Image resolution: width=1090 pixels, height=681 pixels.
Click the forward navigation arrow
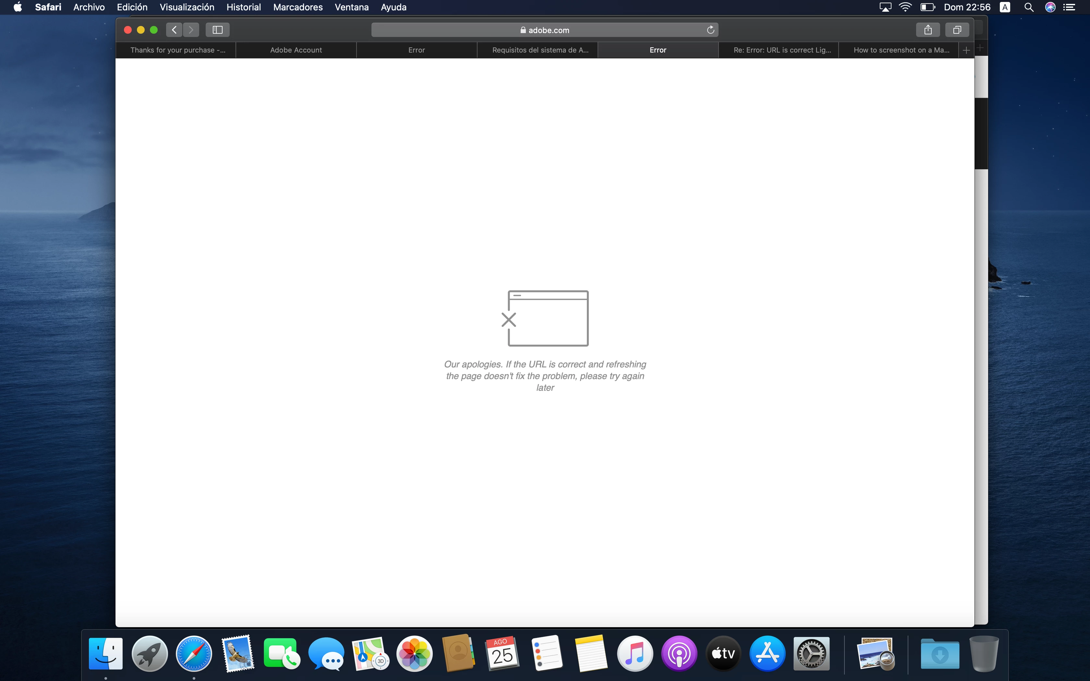pos(191,30)
